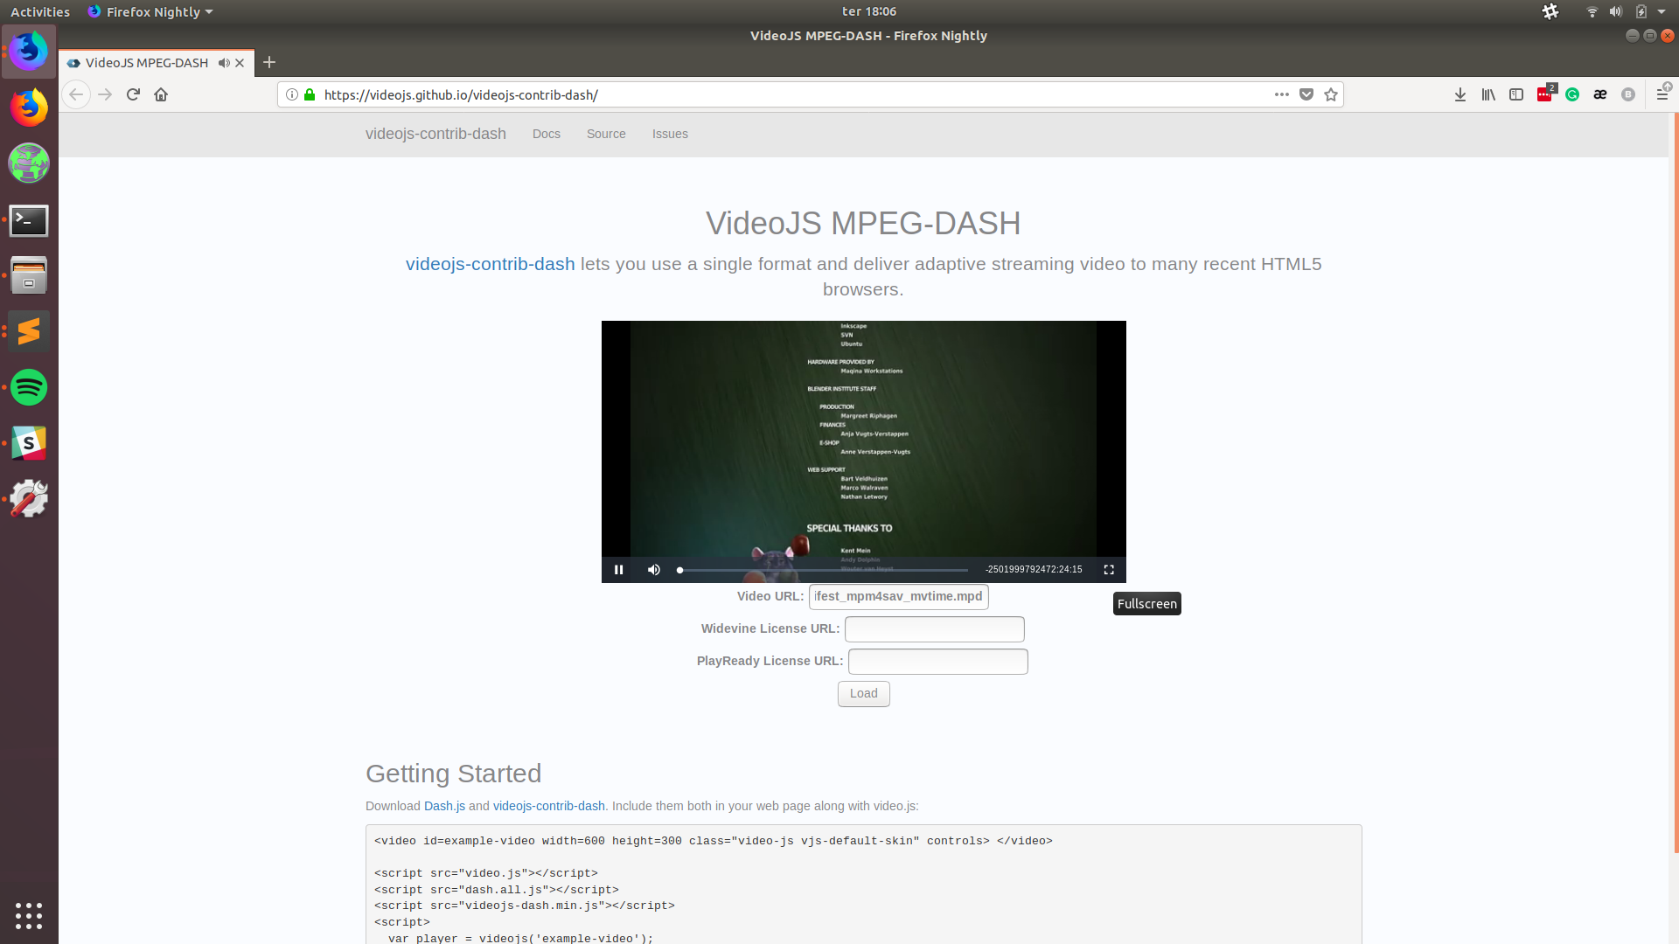Navigate to the Docs page in the site header
The width and height of the screenshot is (1679, 944).
546,134
